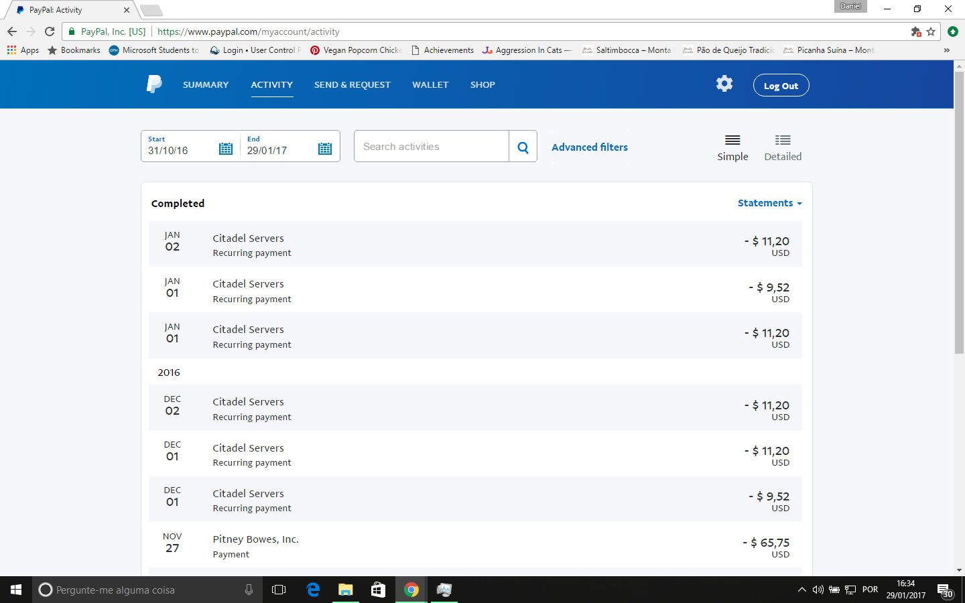Open the Pitney Bowes, Inc. payment
Viewport: 965px width, 603px height.
coord(255,539)
